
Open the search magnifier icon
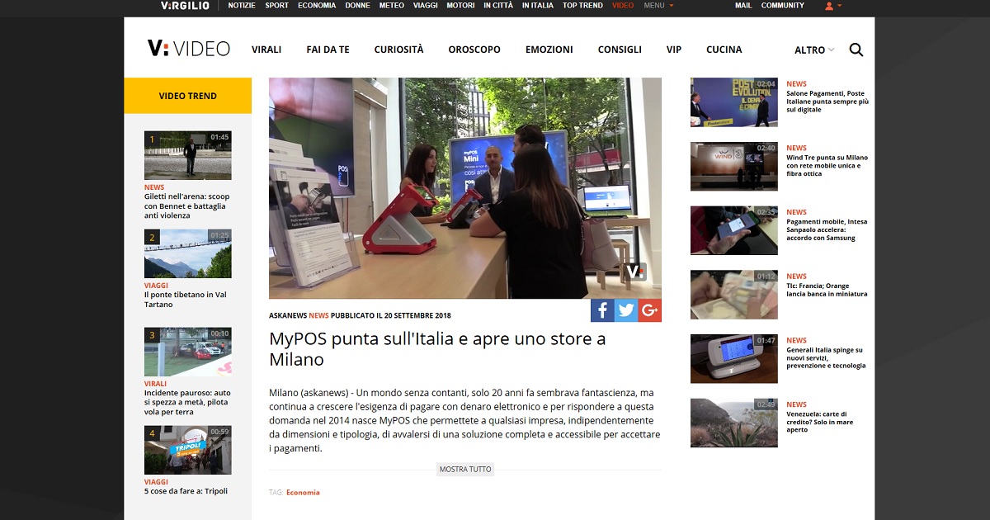pyautogui.click(x=856, y=50)
